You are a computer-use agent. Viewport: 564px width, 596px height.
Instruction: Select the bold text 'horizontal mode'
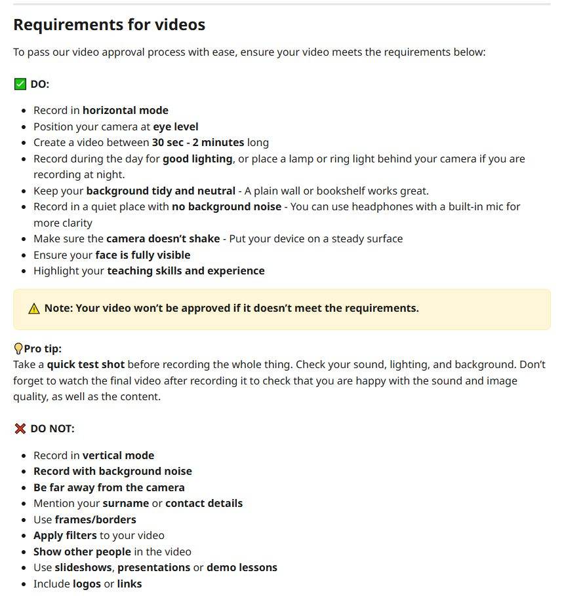coord(125,110)
